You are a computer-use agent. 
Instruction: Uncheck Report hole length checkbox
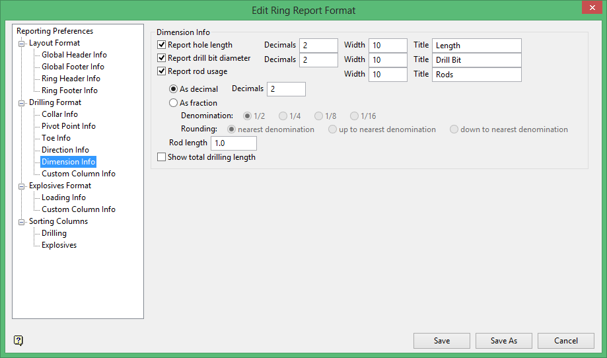(x=162, y=45)
